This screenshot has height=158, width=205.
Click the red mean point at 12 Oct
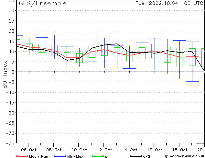coord(104,50)
